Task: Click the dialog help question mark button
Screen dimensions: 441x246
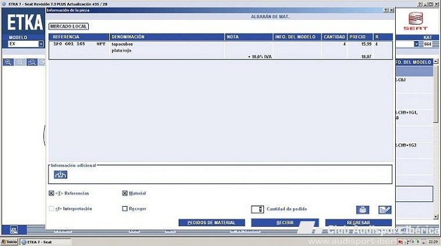Action: (386, 10)
